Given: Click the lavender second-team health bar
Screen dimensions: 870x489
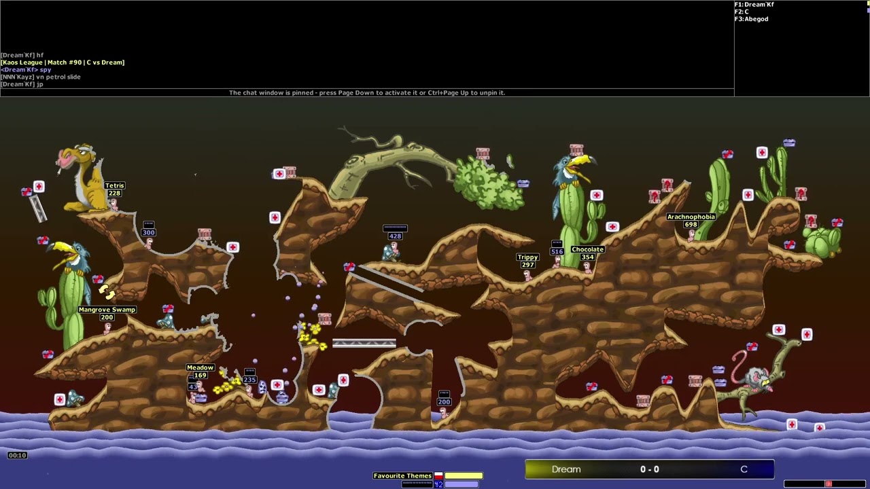Looking at the screenshot, I should coord(462,484).
